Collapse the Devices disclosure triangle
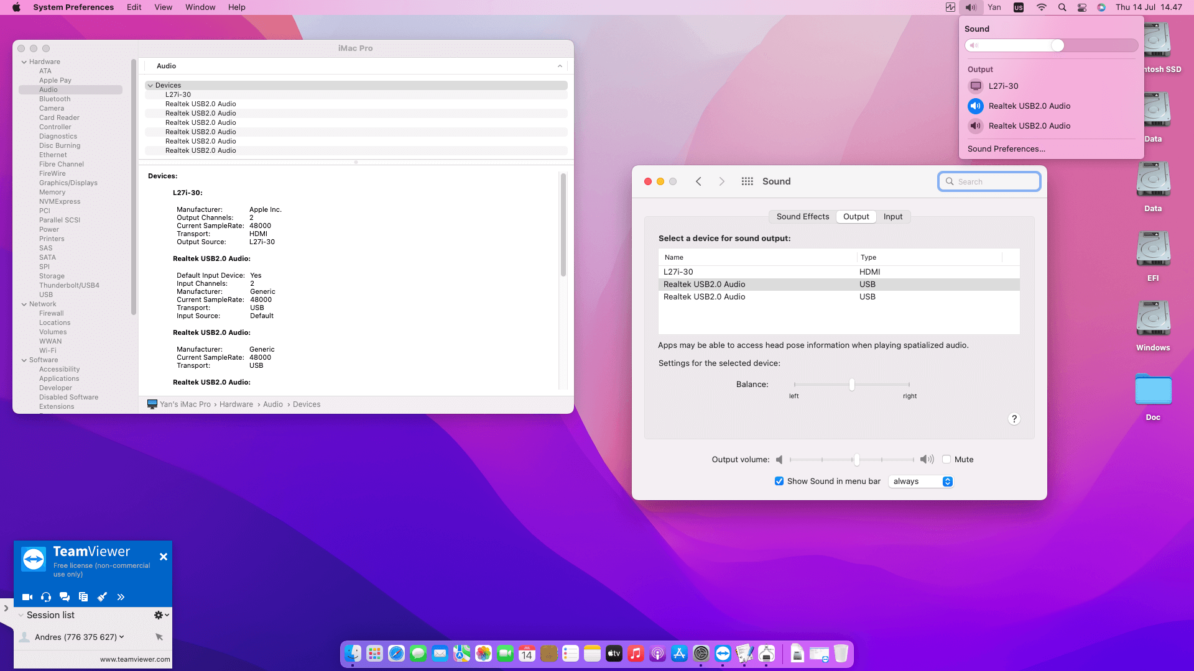The height and width of the screenshot is (671, 1194). (150, 86)
